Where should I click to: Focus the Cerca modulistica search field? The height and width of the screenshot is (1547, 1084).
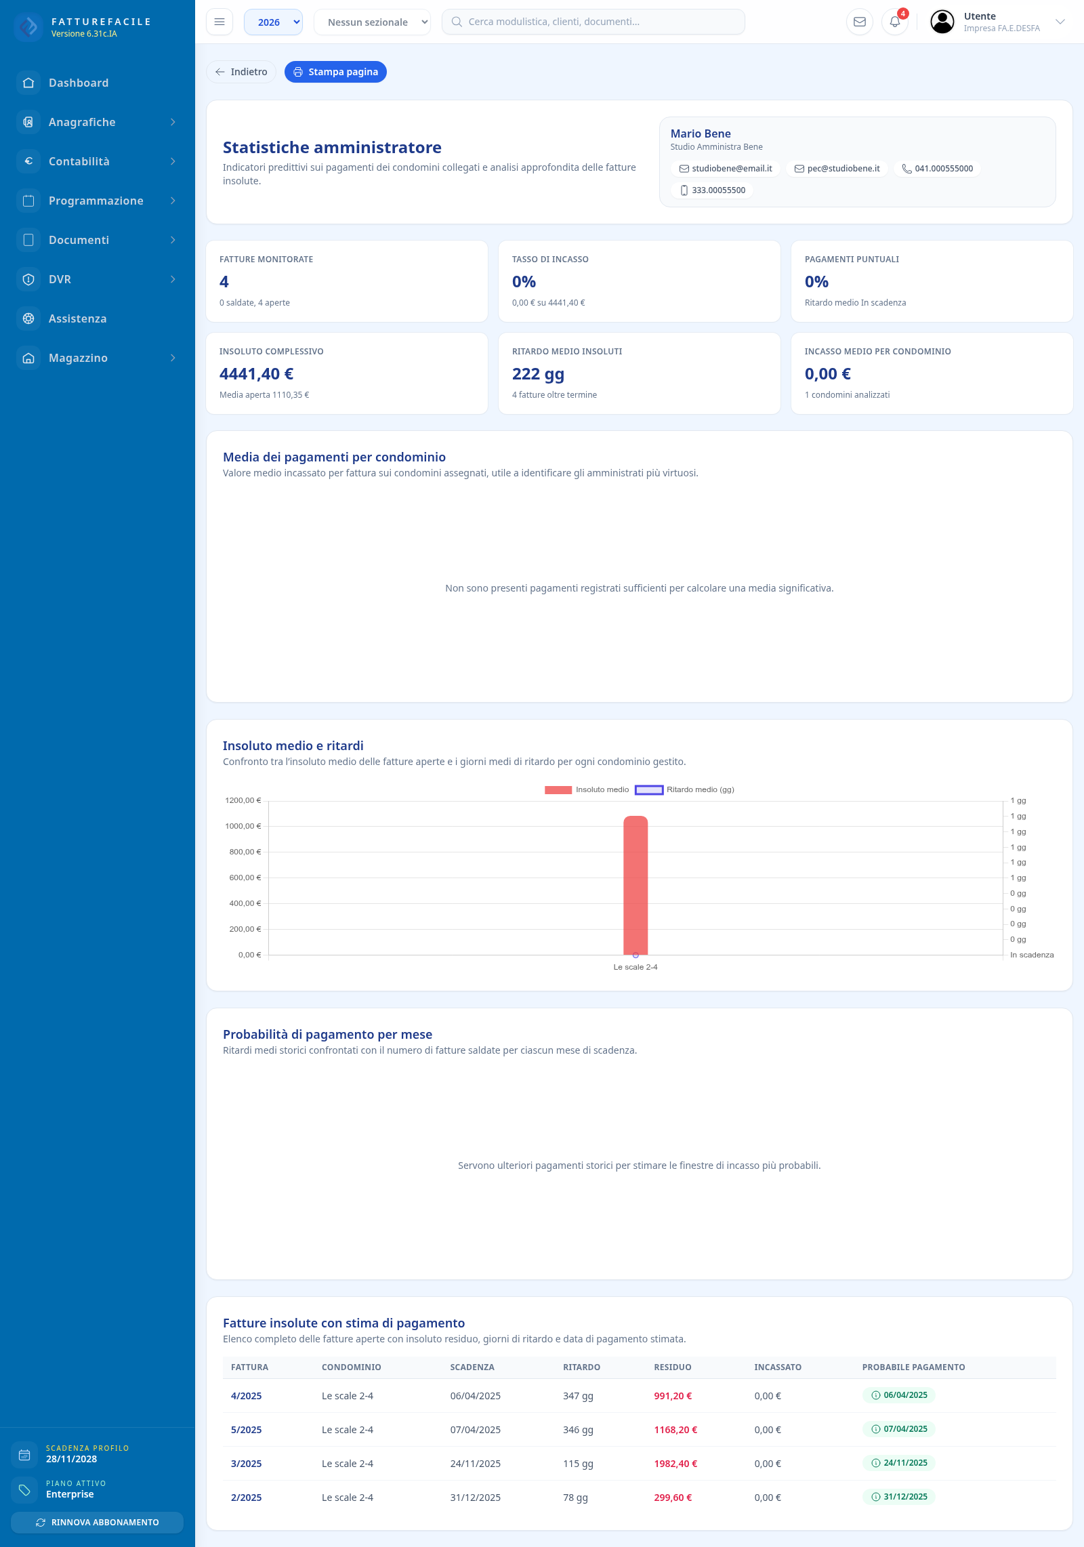pyautogui.click(x=593, y=22)
